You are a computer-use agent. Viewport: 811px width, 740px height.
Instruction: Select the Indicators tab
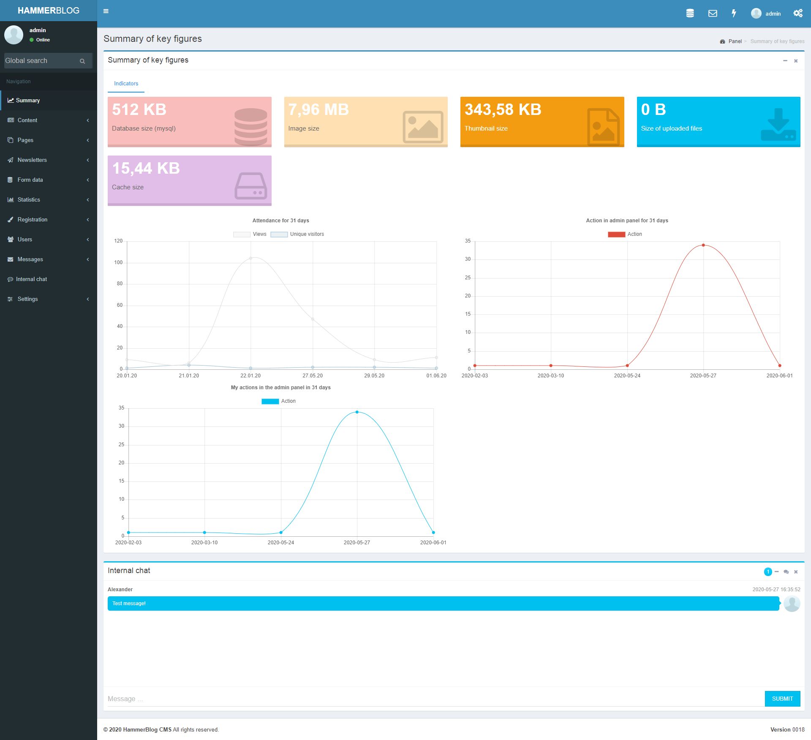[126, 84]
